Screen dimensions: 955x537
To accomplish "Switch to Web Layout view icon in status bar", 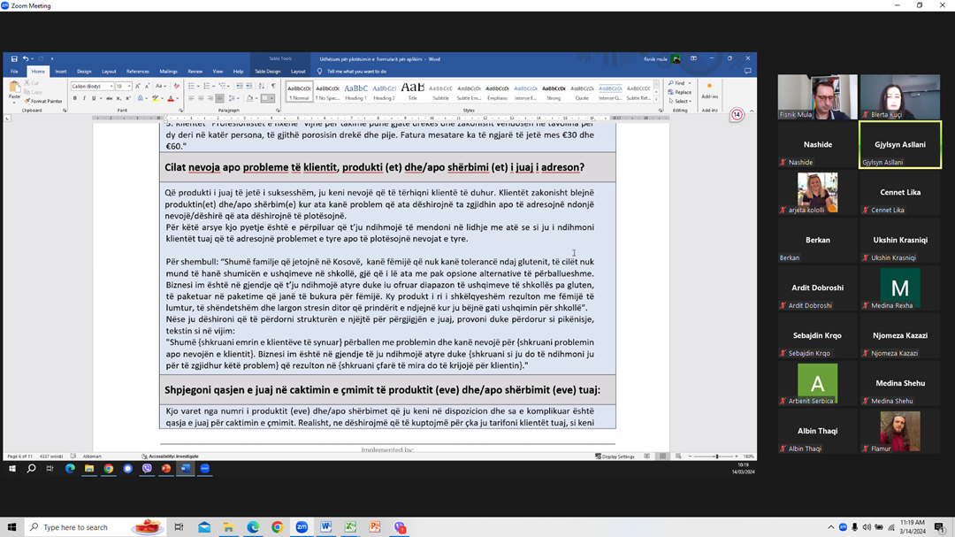I will [x=678, y=456].
